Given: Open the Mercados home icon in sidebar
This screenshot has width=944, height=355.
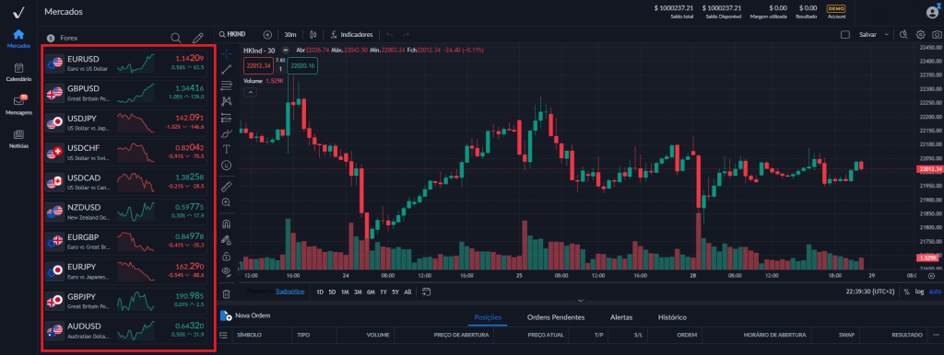Looking at the screenshot, I should tap(18, 34).
